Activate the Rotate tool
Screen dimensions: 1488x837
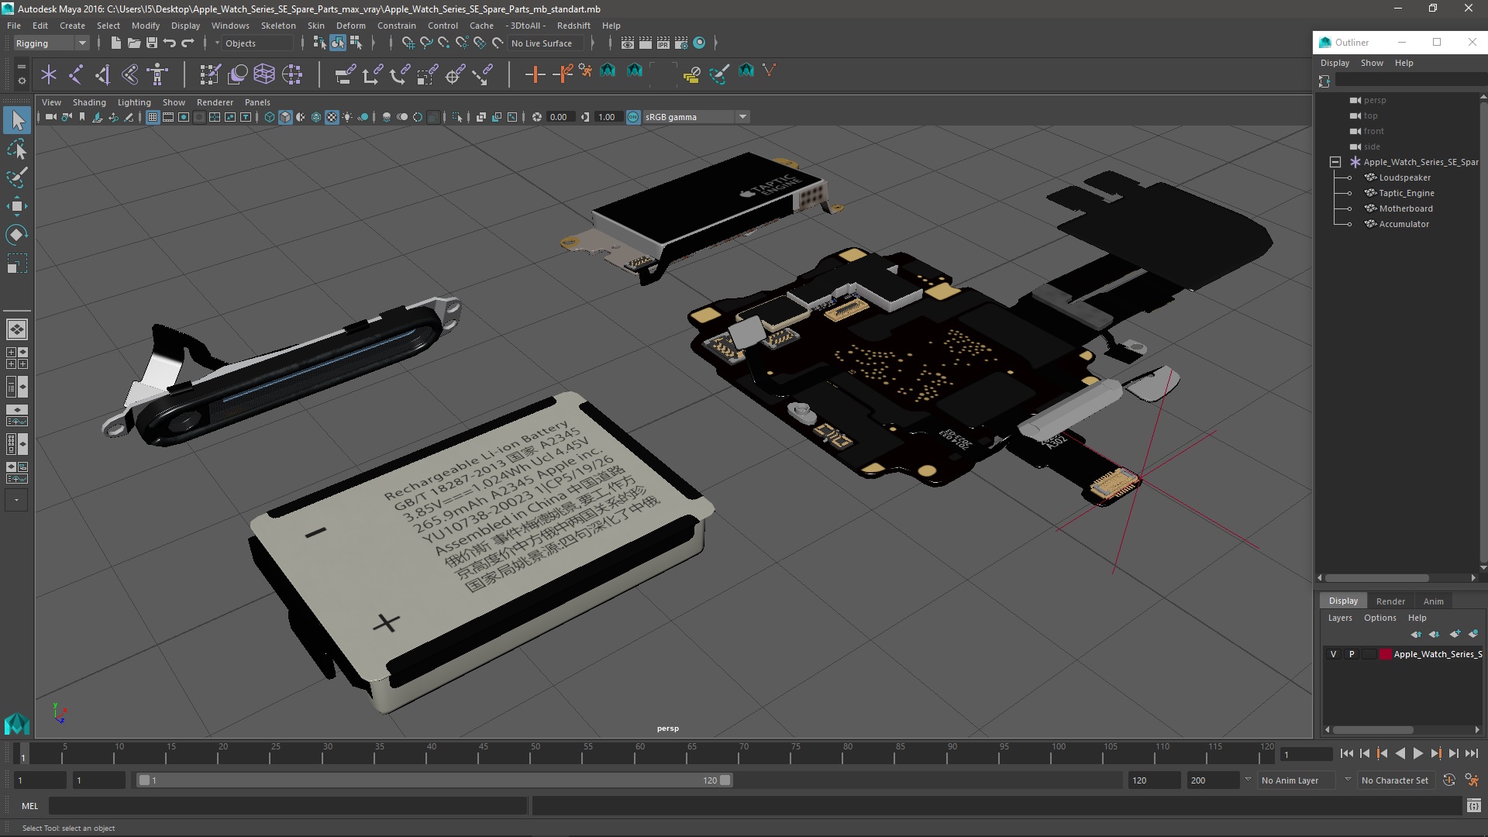[x=16, y=234]
